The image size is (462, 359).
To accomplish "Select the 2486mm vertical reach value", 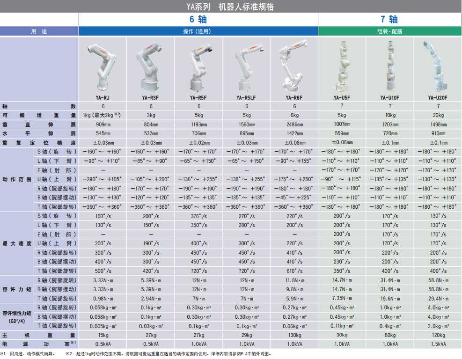I will tap(294, 125).
